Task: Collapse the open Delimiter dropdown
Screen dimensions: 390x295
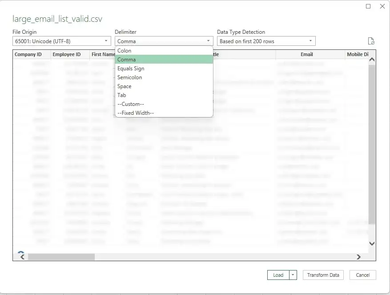Action: 208,40
